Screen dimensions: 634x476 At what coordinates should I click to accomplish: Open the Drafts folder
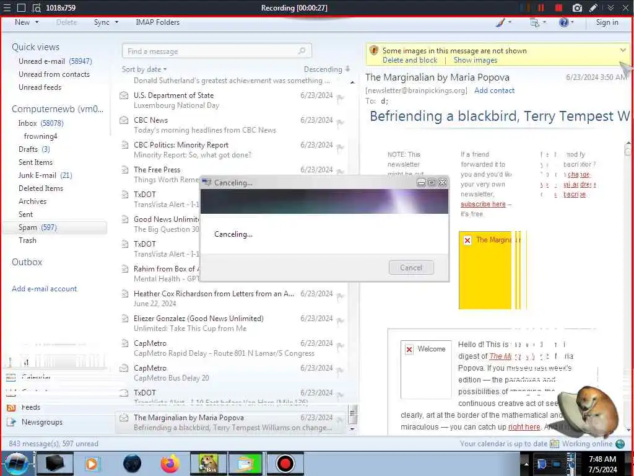click(x=34, y=149)
